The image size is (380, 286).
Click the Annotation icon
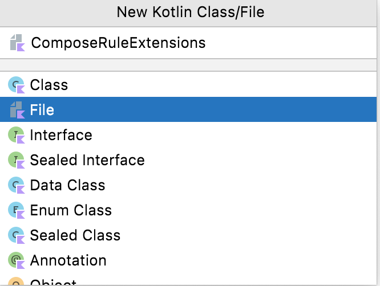[x=17, y=261]
